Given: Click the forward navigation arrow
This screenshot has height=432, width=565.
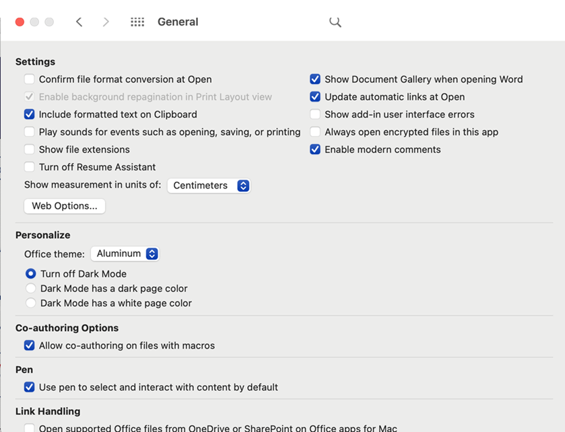Looking at the screenshot, I should click(x=106, y=22).
